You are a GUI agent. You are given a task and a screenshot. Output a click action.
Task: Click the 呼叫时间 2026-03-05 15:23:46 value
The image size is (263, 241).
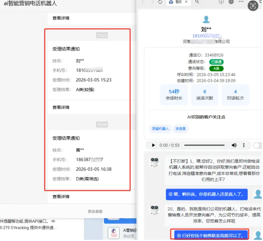click(x=216, y=75)
